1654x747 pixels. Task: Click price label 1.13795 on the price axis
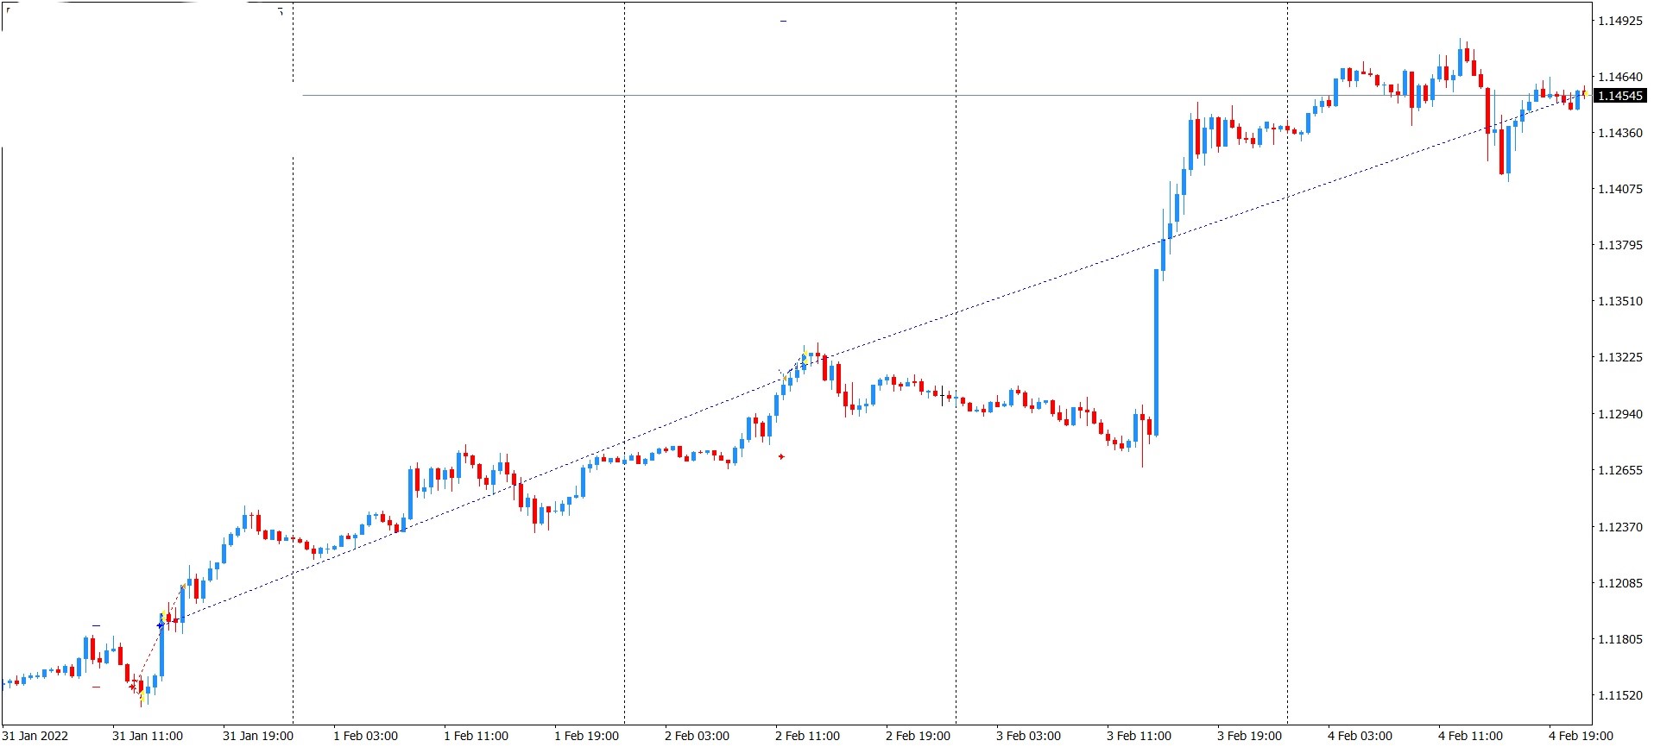(x=1620, y=245)
